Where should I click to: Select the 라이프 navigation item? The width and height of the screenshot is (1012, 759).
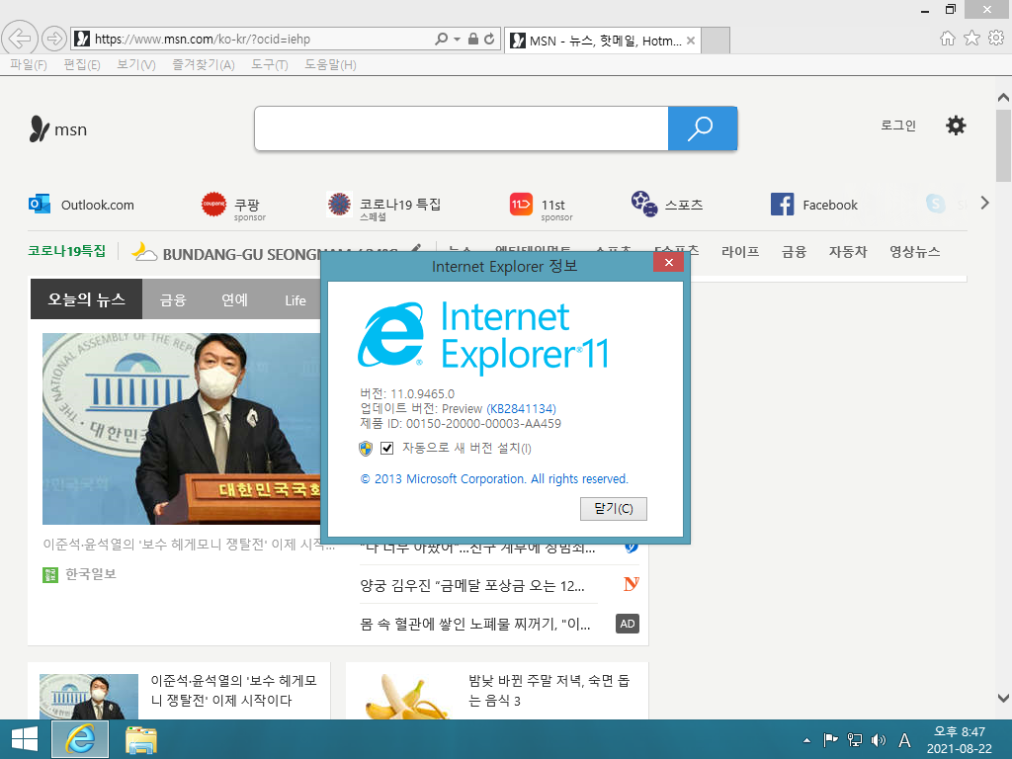pyautogui.click(x=739, y=252)
